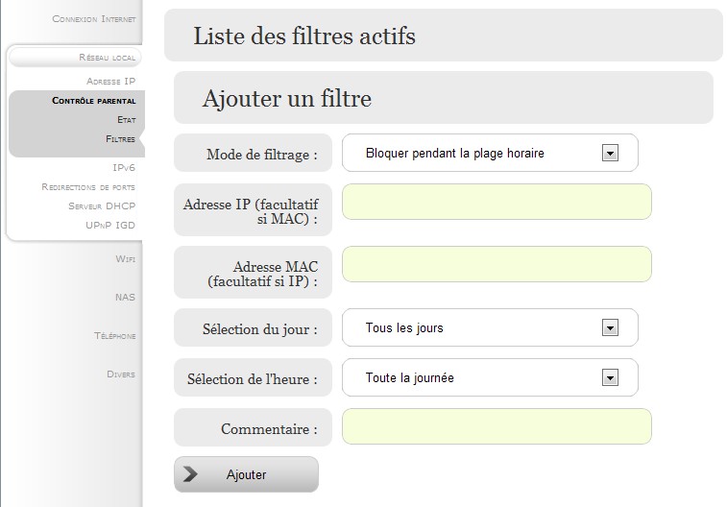Open the IPv6 settings page
Image resolution: width=727 pixels, height=507 pixels.
pyautogui.click(x=124, y=168)
